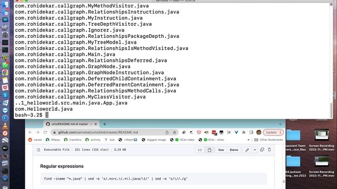Click the Update Chrome button

pyautogui.click(x=273, y=132)
